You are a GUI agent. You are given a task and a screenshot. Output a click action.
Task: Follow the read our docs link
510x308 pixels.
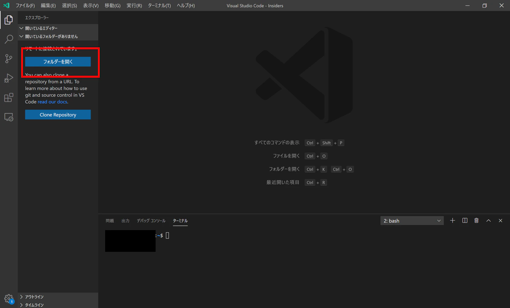[x=52, y=102]
